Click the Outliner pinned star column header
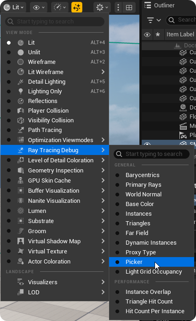The height and width of the screenshot is (321, 196). click(158, 34)
